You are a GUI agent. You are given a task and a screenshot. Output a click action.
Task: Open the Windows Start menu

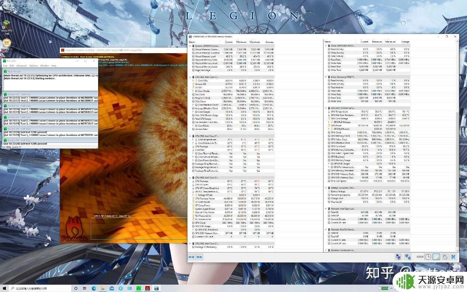[4, 288]
